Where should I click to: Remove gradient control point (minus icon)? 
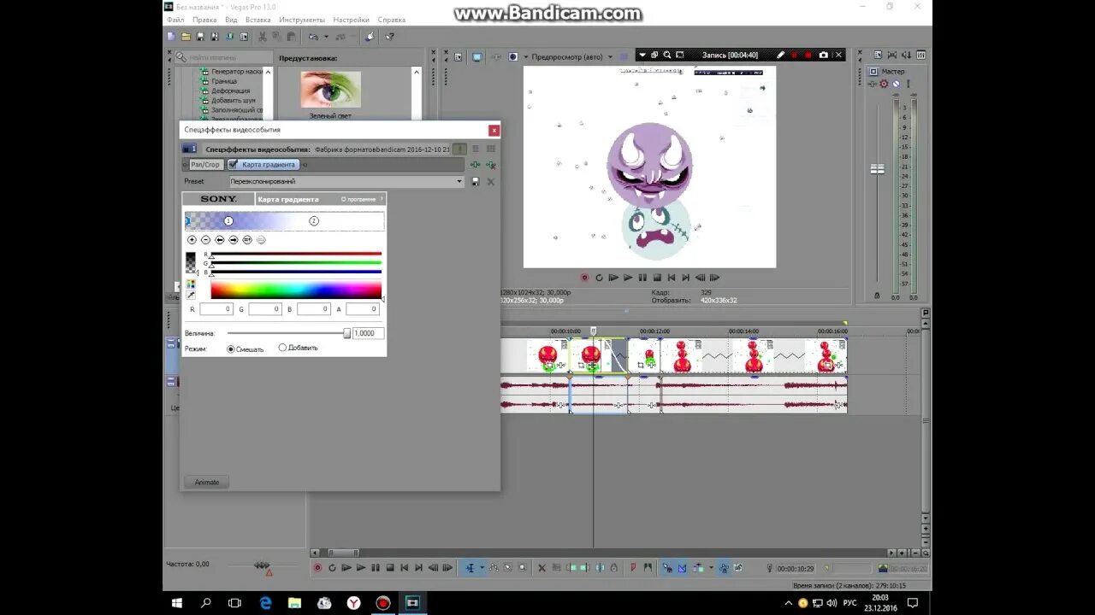[x=205, y=240]
